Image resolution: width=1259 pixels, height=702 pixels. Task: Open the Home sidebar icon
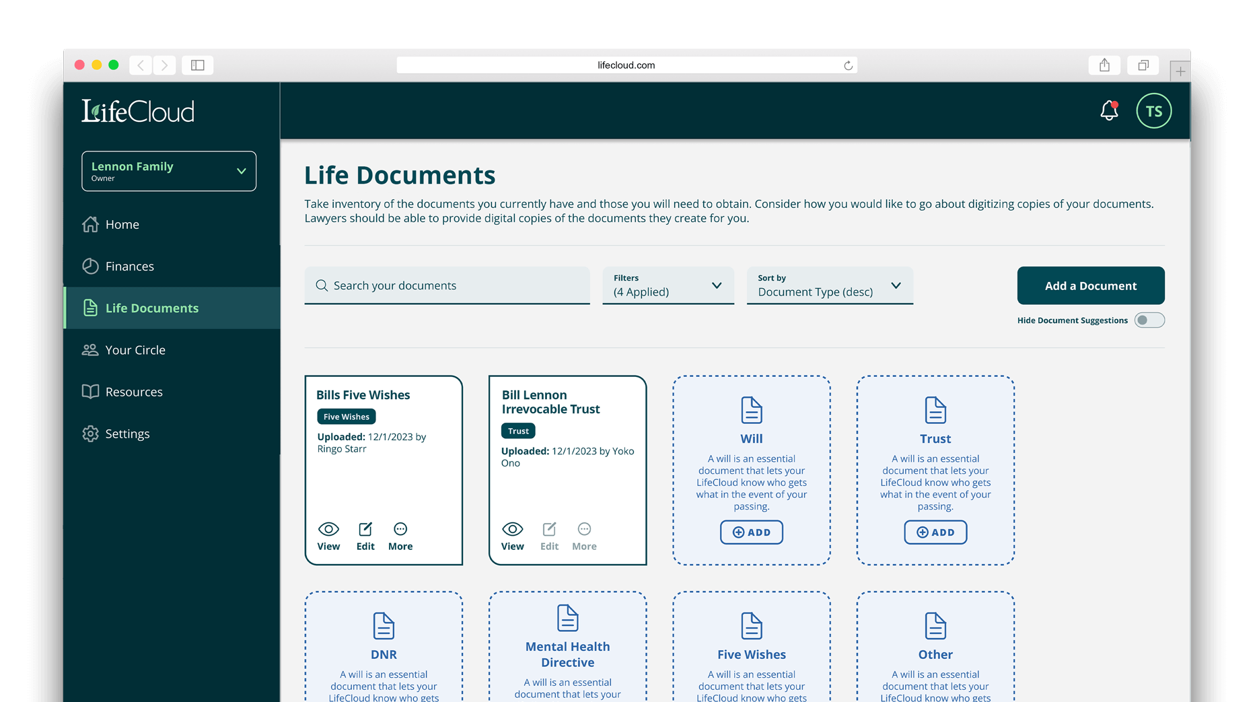tap(91, 224)
